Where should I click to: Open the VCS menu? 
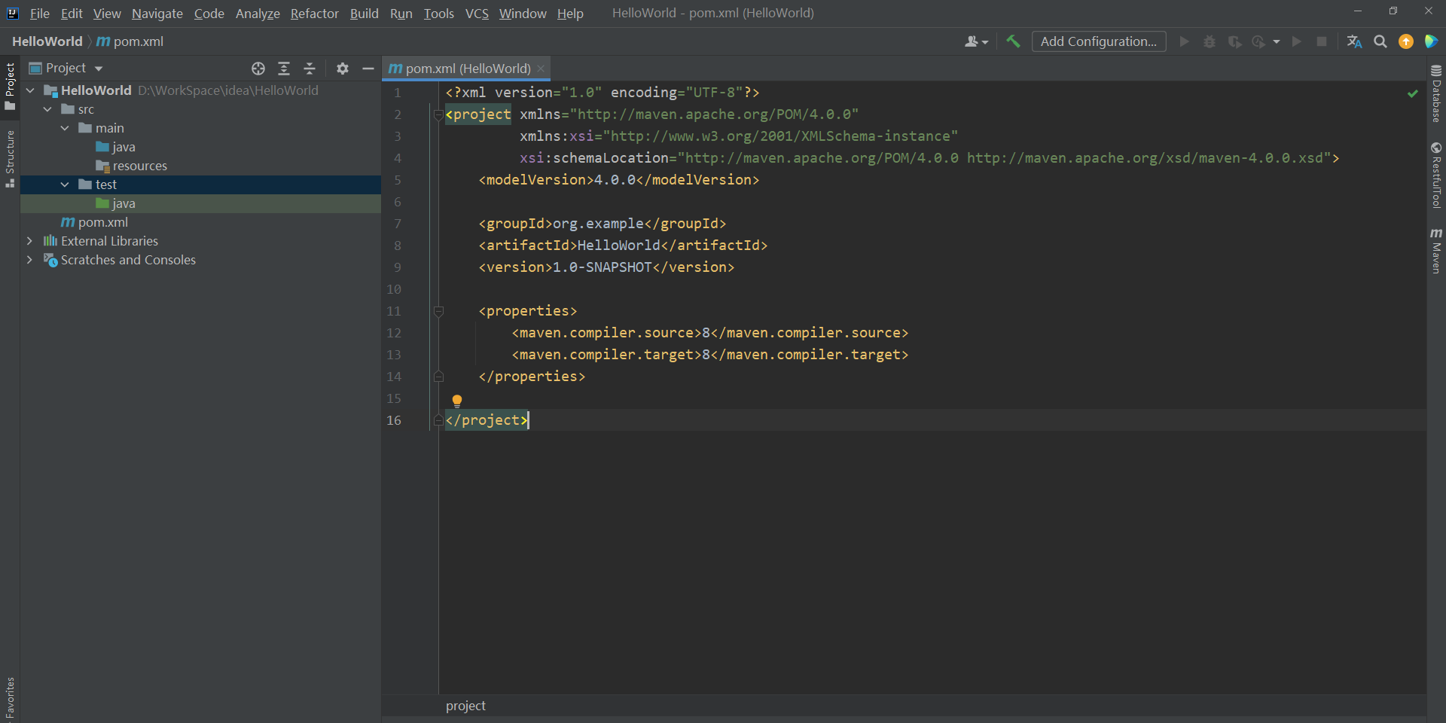coord(477,14)
